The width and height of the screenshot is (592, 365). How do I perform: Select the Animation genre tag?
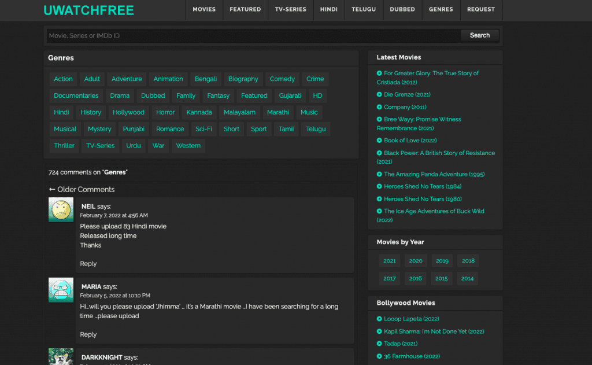[168, 79]
